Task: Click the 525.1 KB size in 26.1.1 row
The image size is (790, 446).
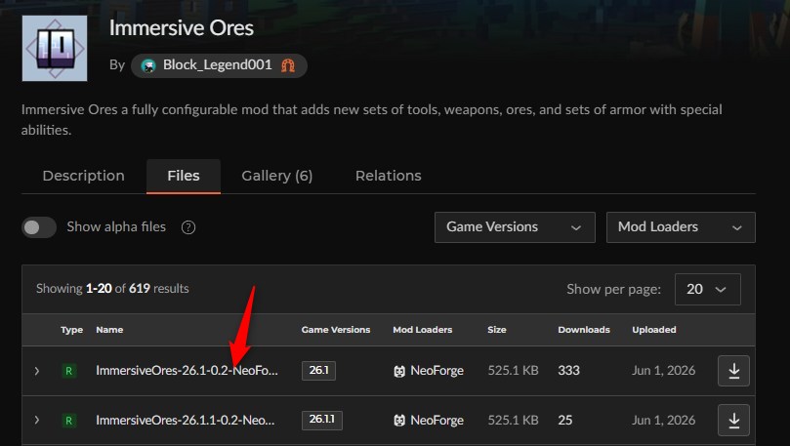Action: [513, 420]
